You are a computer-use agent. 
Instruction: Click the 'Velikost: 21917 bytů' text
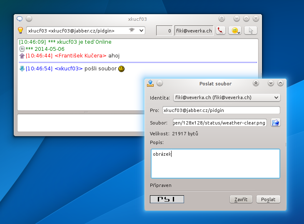pyautogui.click(x=174, y=134)
